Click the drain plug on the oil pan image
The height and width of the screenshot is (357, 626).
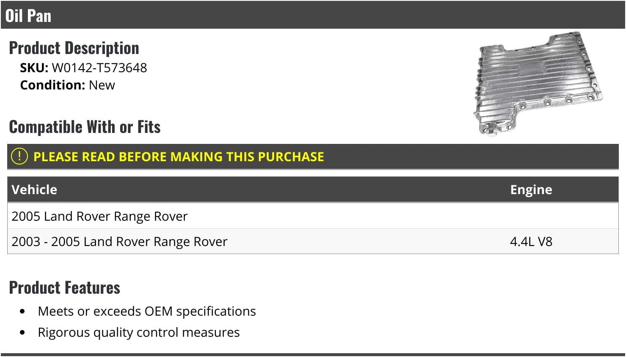pos(491,132)
